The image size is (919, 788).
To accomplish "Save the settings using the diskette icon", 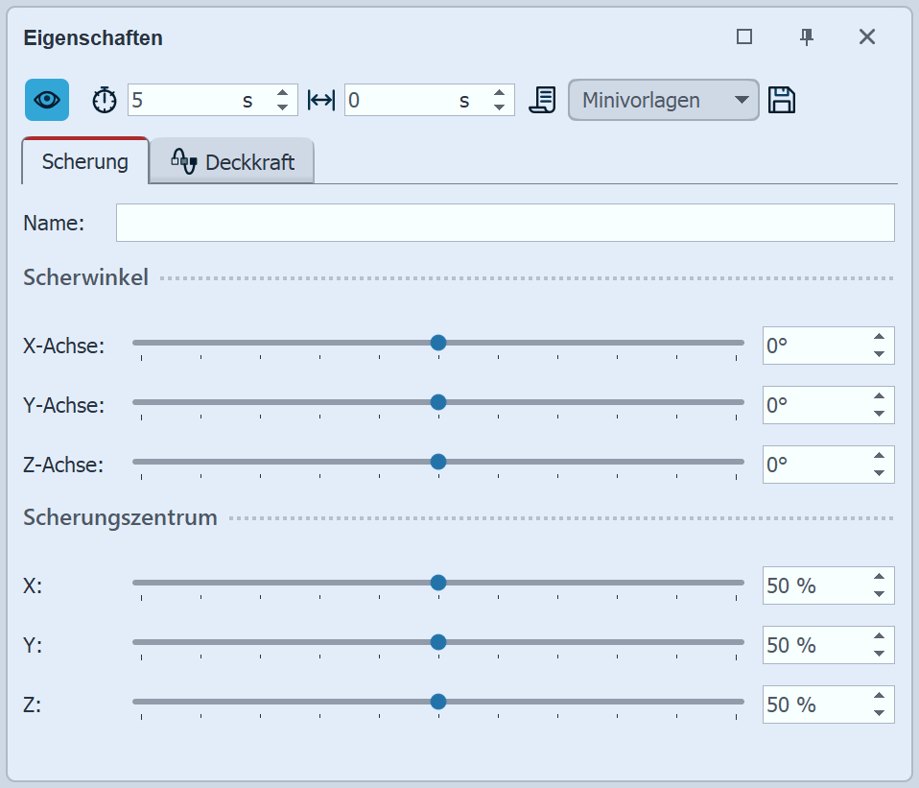I will click(782, 99).
